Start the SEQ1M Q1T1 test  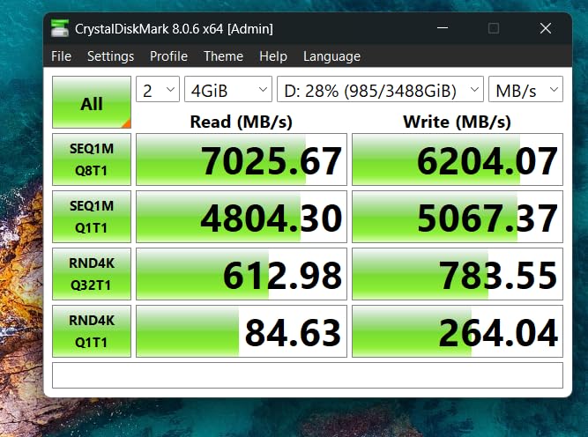(x=92, y=216)
